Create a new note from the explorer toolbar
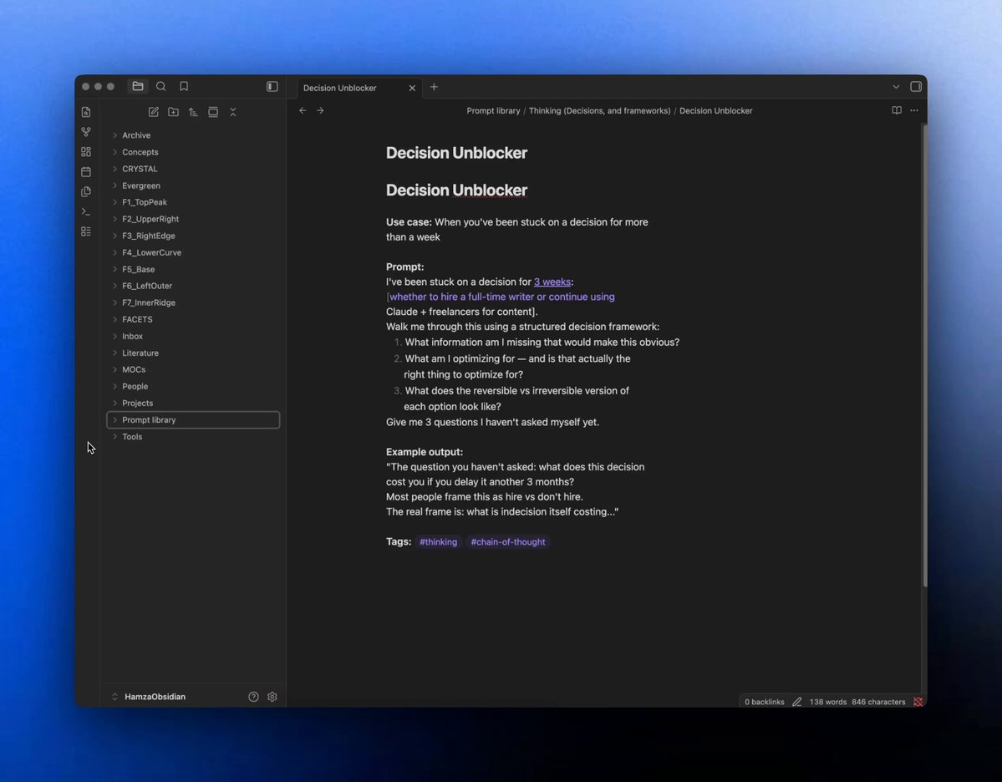 [x=154, y=112]
